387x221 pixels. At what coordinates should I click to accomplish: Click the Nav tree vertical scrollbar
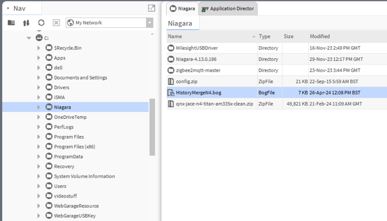(152, 128)
